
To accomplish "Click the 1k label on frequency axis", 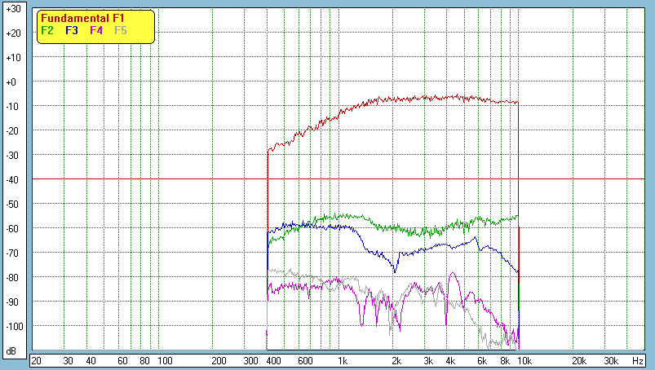I will tap(343, 360).
